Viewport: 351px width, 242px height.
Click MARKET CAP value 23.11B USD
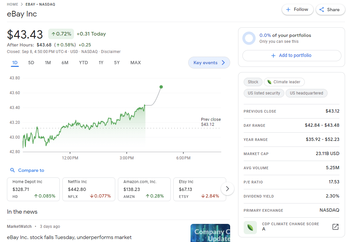tap(328, 153)
